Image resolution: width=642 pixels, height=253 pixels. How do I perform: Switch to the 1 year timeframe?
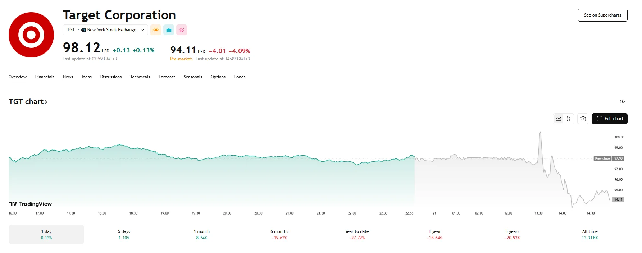pos(434,234)
